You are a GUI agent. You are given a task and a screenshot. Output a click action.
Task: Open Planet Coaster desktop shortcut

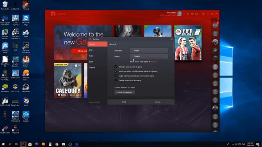(26, 116)
